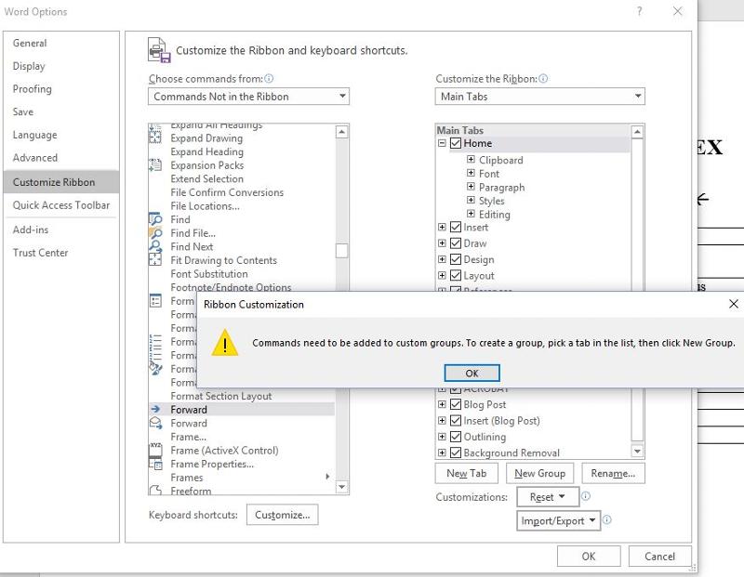Expand the Clipboard group in Home
The width and height of the screenshot is (744, 577).
472,161
